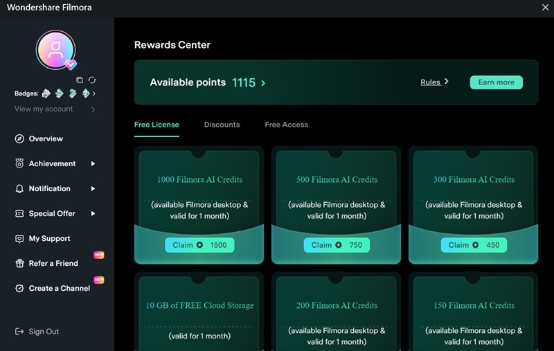Click the Achievement medal icon
Image resolution: width=554 pixels, height=351 pixels.
(19, 163)
